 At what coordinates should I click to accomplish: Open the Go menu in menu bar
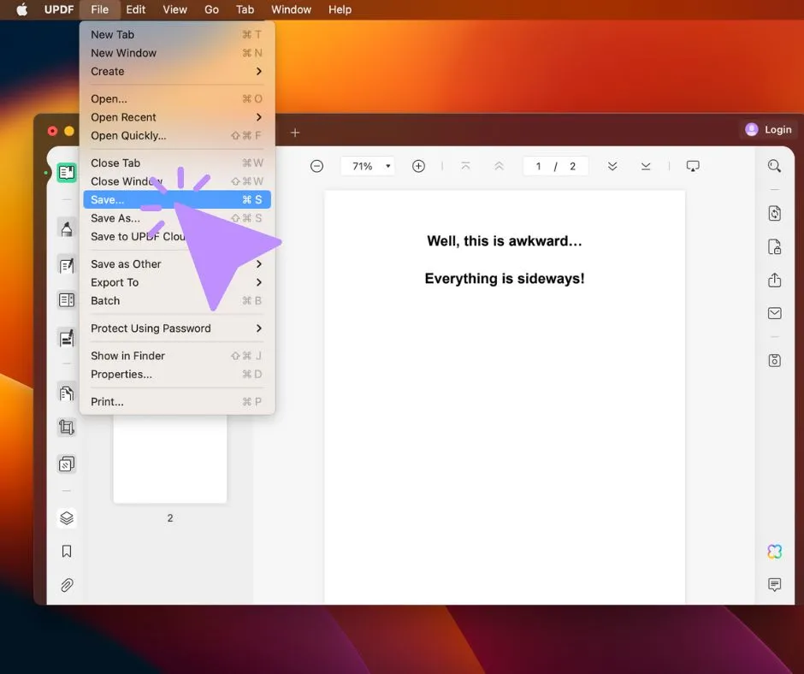(211, 9)
